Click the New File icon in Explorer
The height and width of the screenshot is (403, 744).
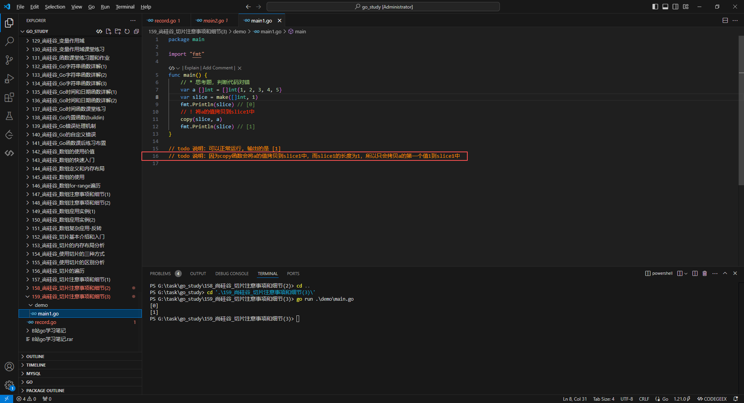click(108, 31)
